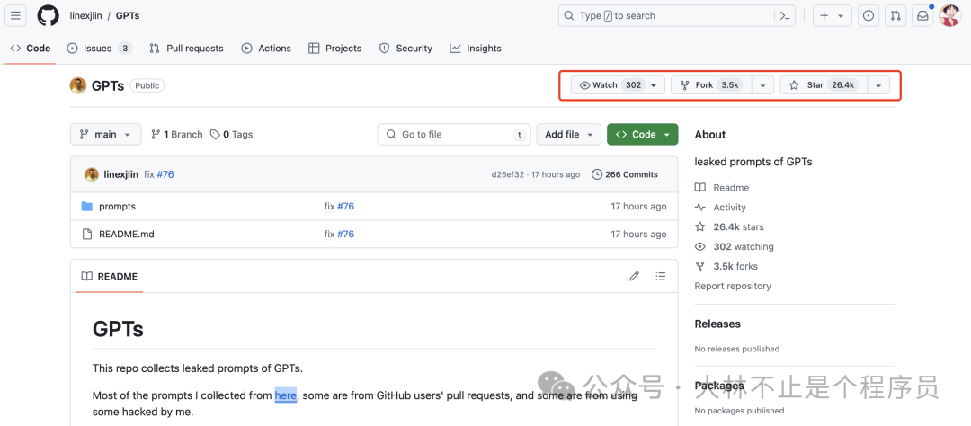This screenshot has height=426, width=971.
Task: Open the README outline list icon
Action: (661, 276)
